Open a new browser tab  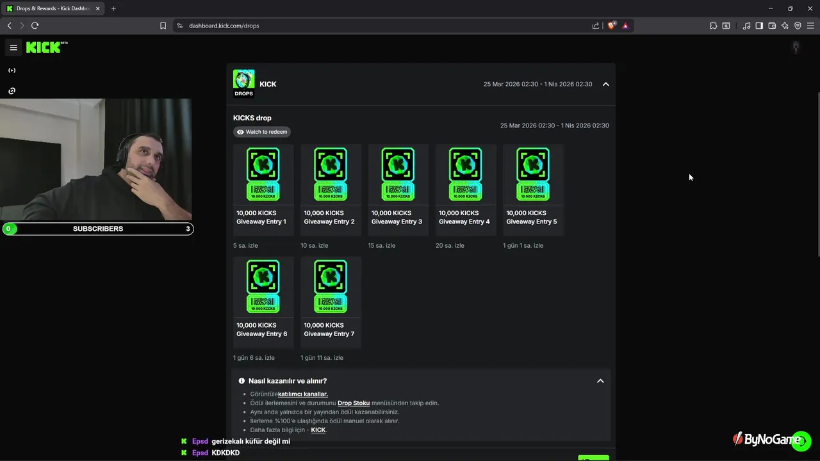click(113, 8)
